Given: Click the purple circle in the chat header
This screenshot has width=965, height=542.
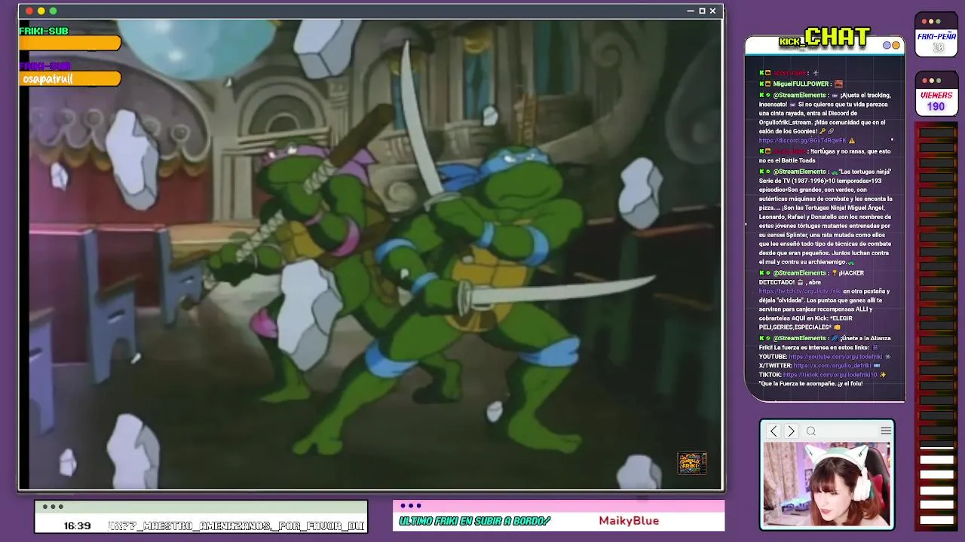Looking at the screenshot, I should tap(887, 45).
